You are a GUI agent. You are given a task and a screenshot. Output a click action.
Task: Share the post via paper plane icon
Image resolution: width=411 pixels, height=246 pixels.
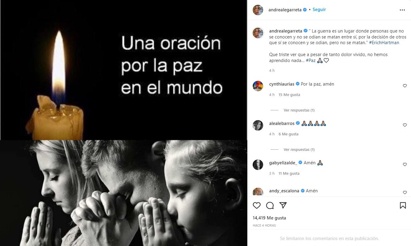283,205
